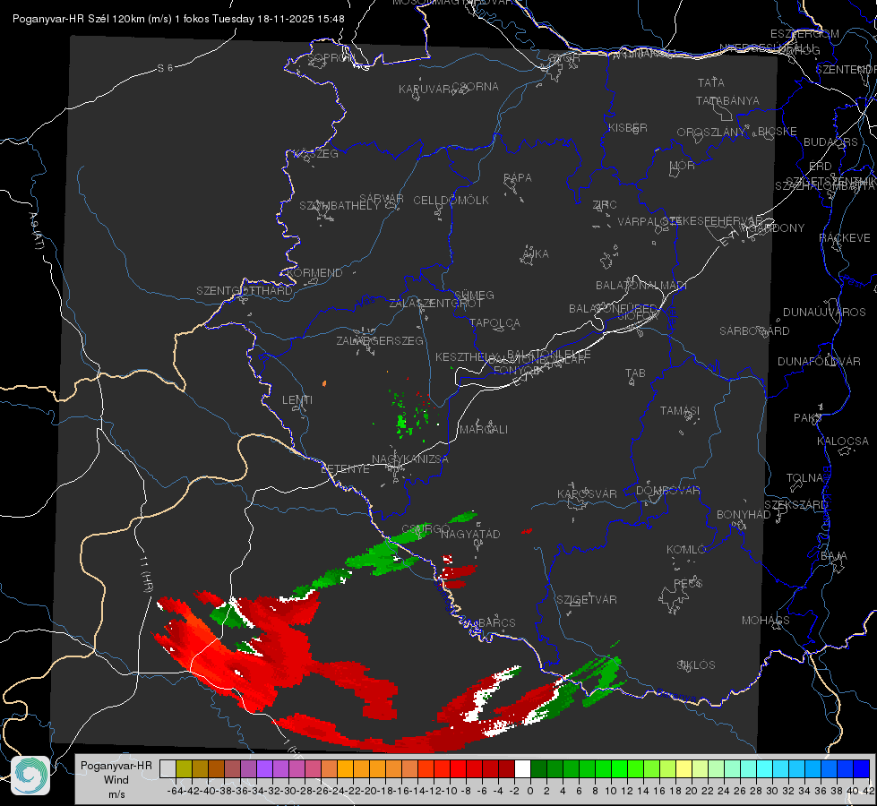
Task: Select the white swatch between -2 and 0
Action: pyautogui.click(x=522, y=768)
